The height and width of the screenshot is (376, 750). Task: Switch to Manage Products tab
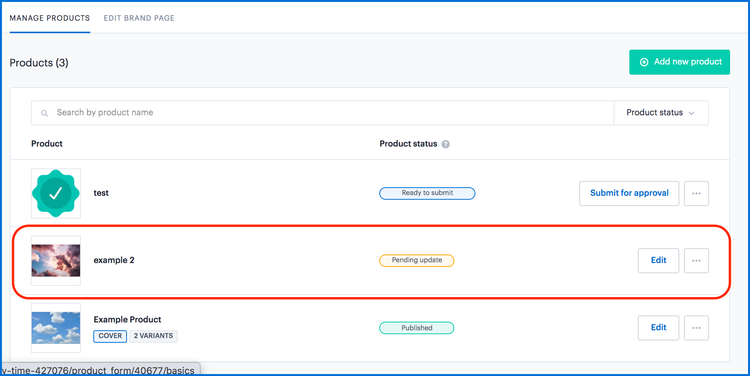pyautogui.click(x=50, y=18)
